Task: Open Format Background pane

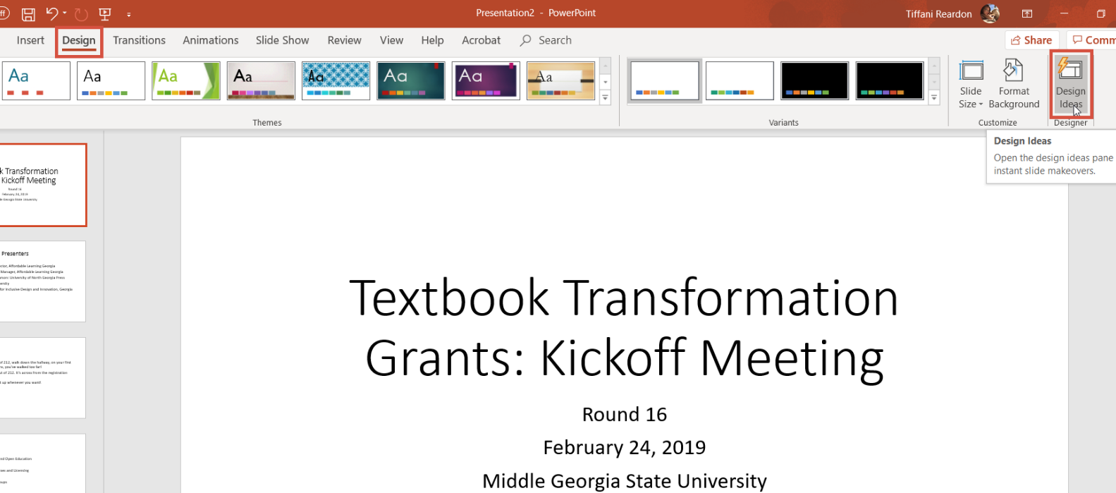Action: point(1014,85)
